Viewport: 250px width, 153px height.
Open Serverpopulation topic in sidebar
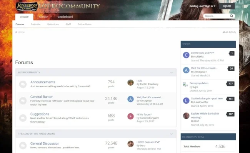(199, 83)
